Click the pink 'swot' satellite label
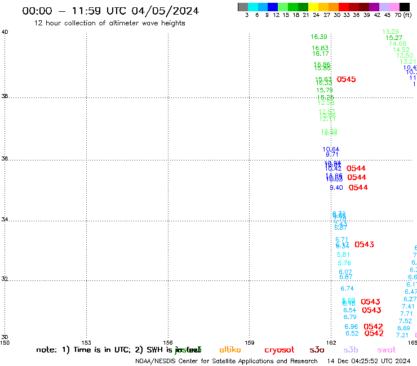Image resolution: width=417 pixels, height=366 pixels. (x=387, y=350)
